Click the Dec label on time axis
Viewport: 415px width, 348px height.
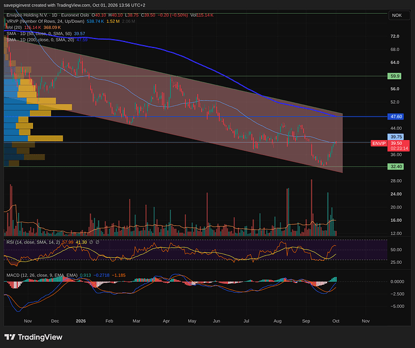(55, 321)
